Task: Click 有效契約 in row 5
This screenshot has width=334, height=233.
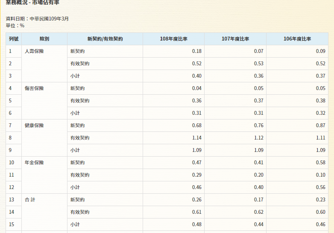Action: click(x=80, y=101)
